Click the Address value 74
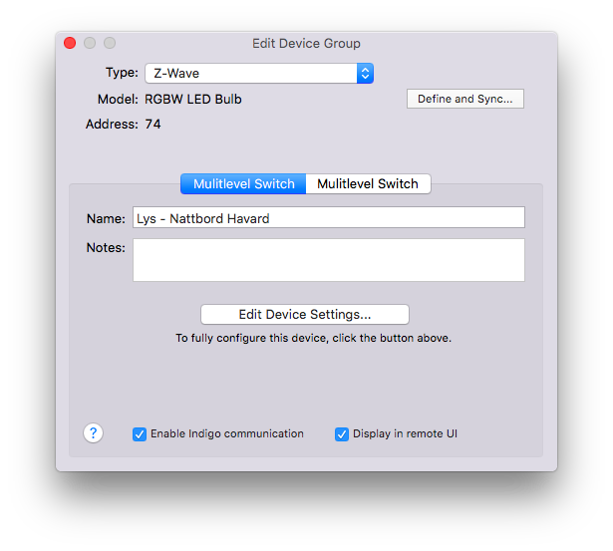Image resolution: width=613 pixels, height=551 pixels. coord(153,125)
